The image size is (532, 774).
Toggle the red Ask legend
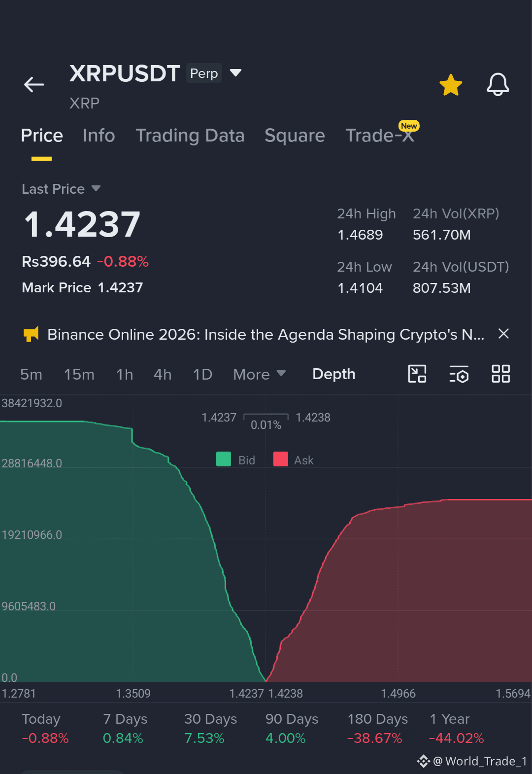click(x=294, y=459)
